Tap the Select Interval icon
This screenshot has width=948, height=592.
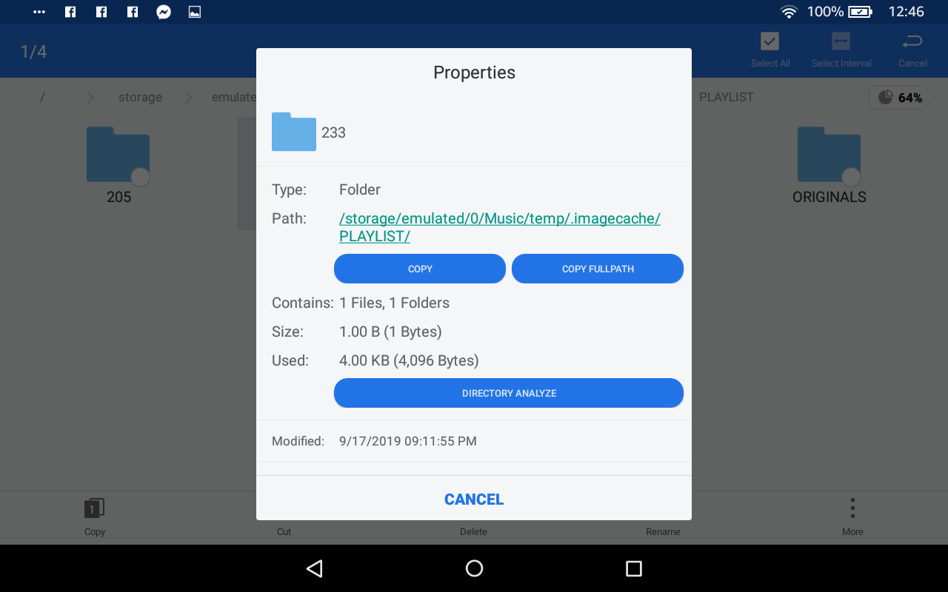841,41
